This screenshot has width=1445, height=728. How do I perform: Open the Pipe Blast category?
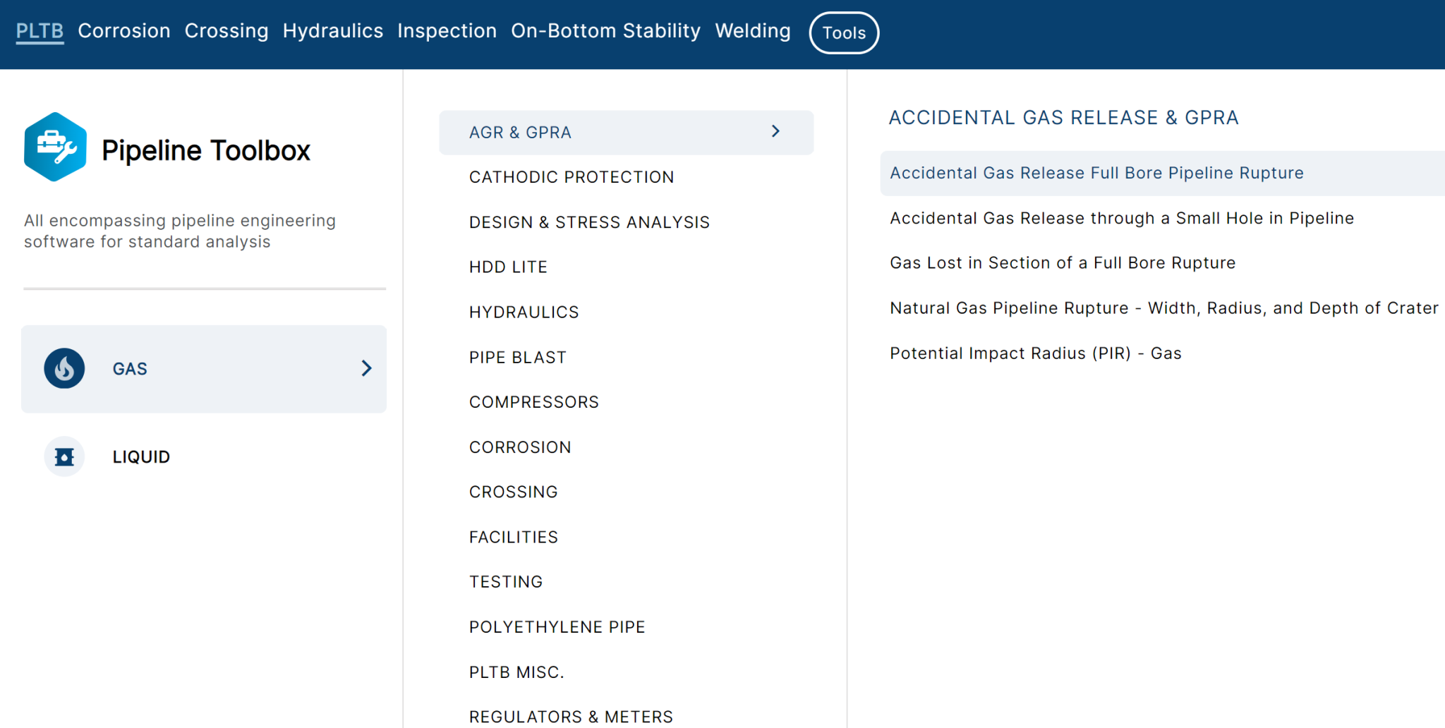coord(517,357)
